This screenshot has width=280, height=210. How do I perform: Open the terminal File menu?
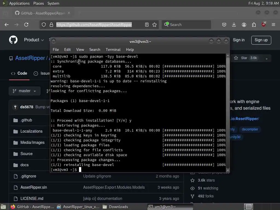point(56,50)
